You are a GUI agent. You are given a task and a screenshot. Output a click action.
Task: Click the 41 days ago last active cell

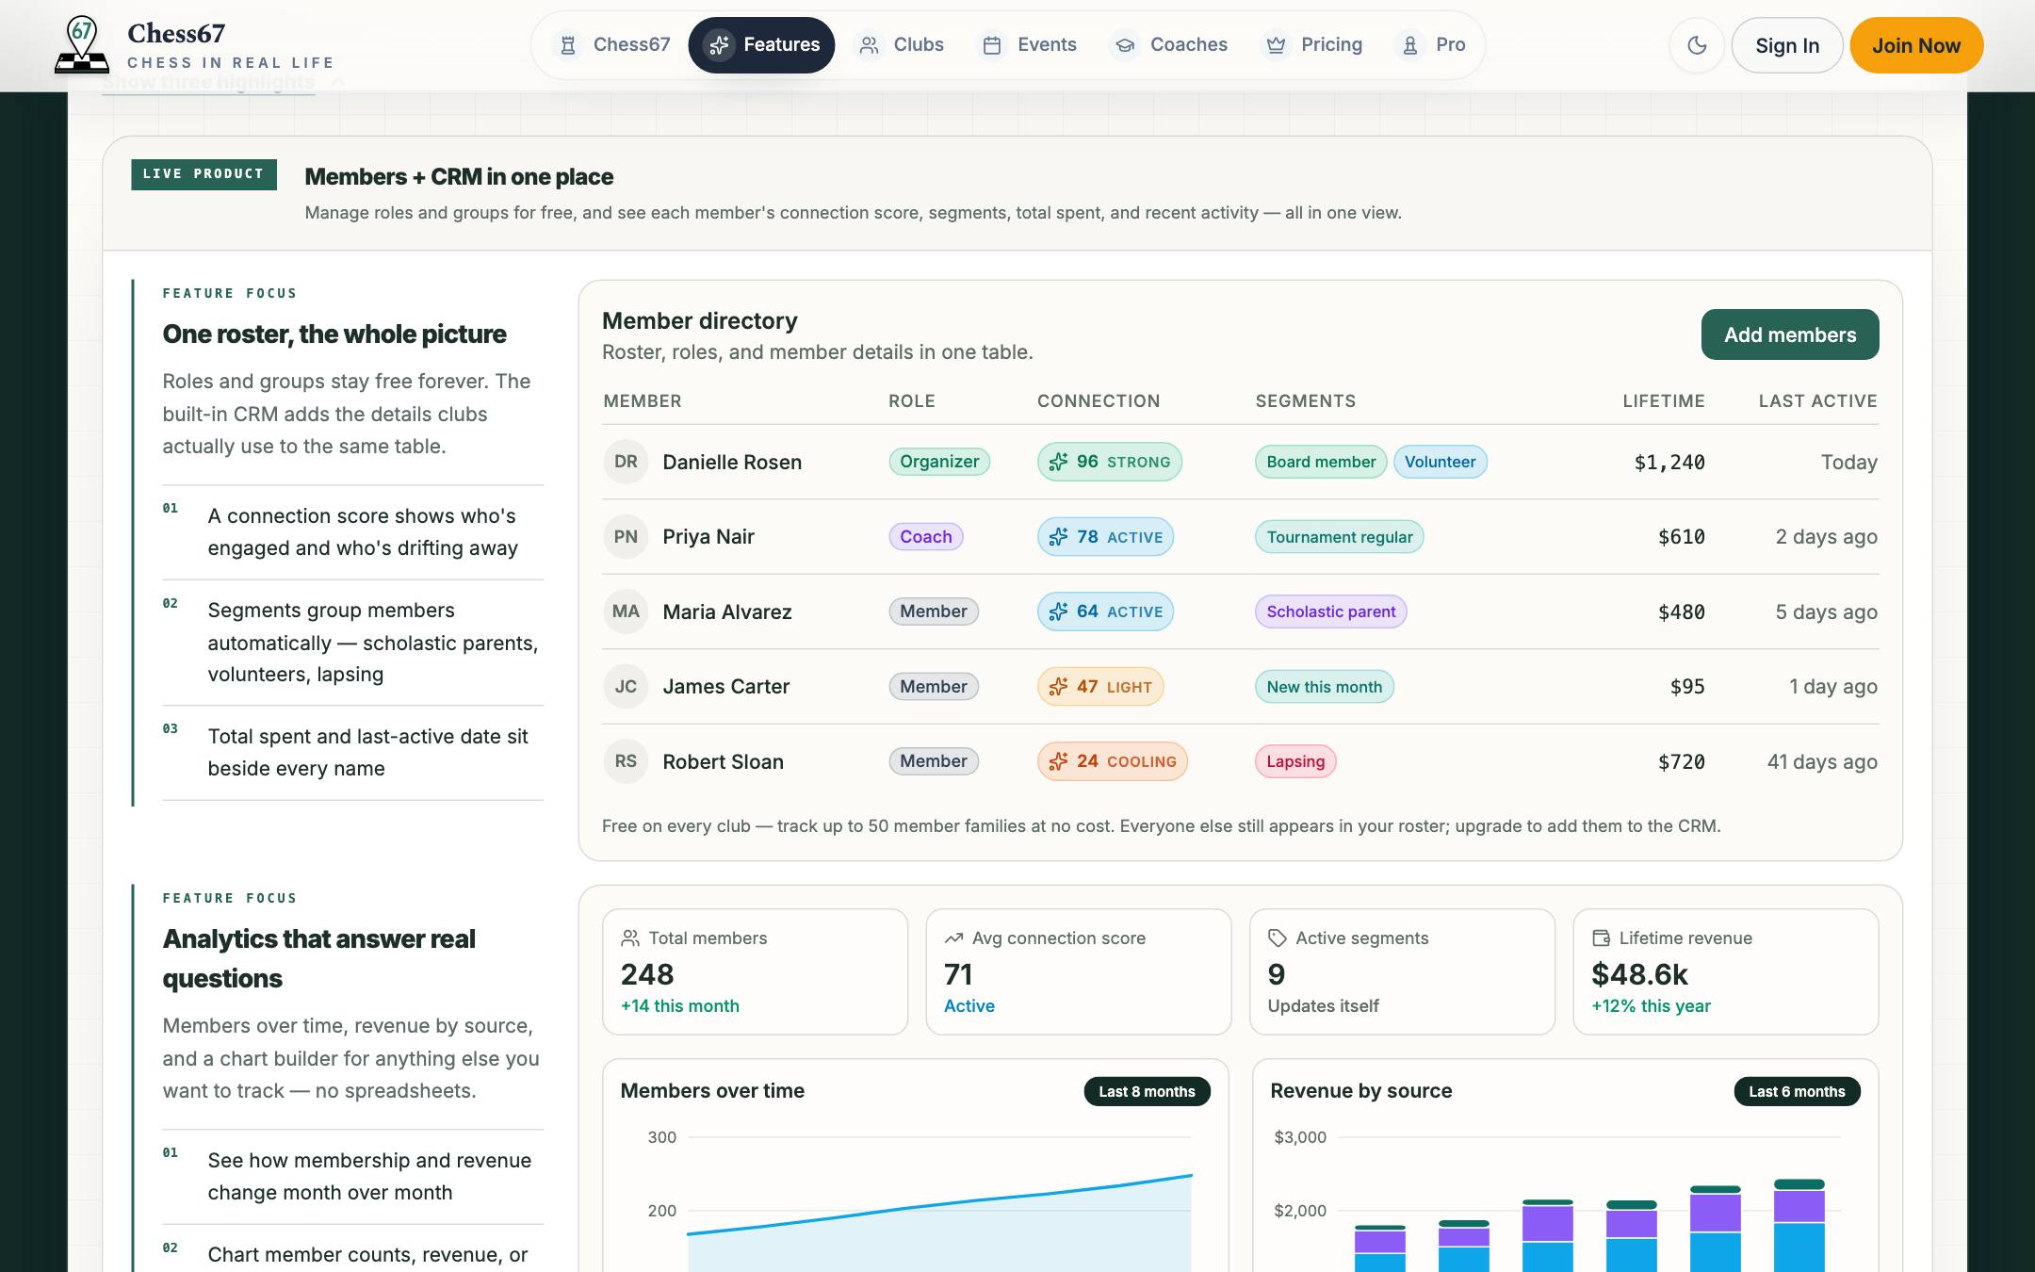pyautogui.click(x=1822, y=761)
